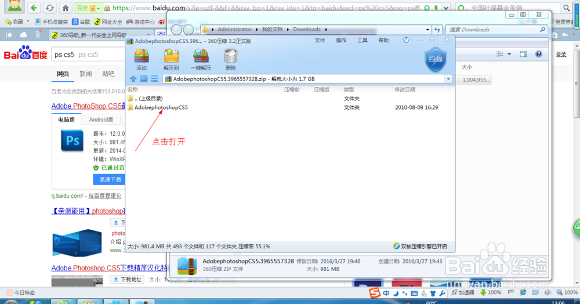Click Explorer search Downloads field

coord(496,30)
